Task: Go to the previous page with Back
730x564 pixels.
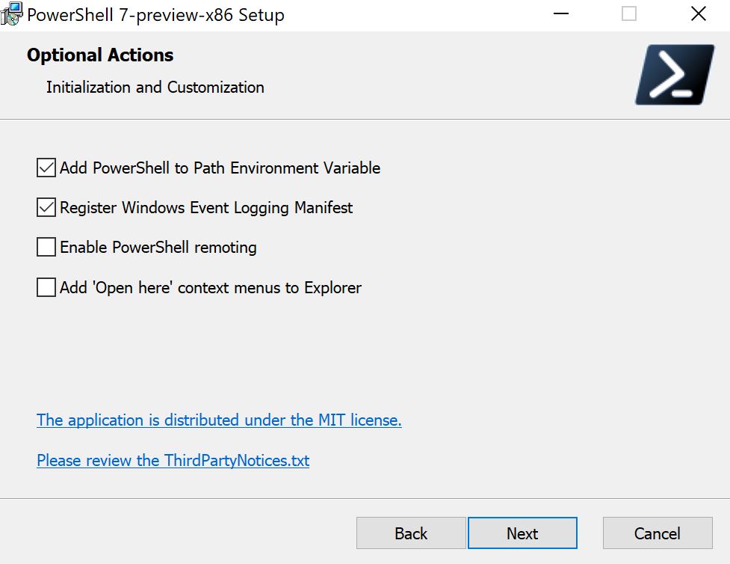Action: (x=411, y=533)
